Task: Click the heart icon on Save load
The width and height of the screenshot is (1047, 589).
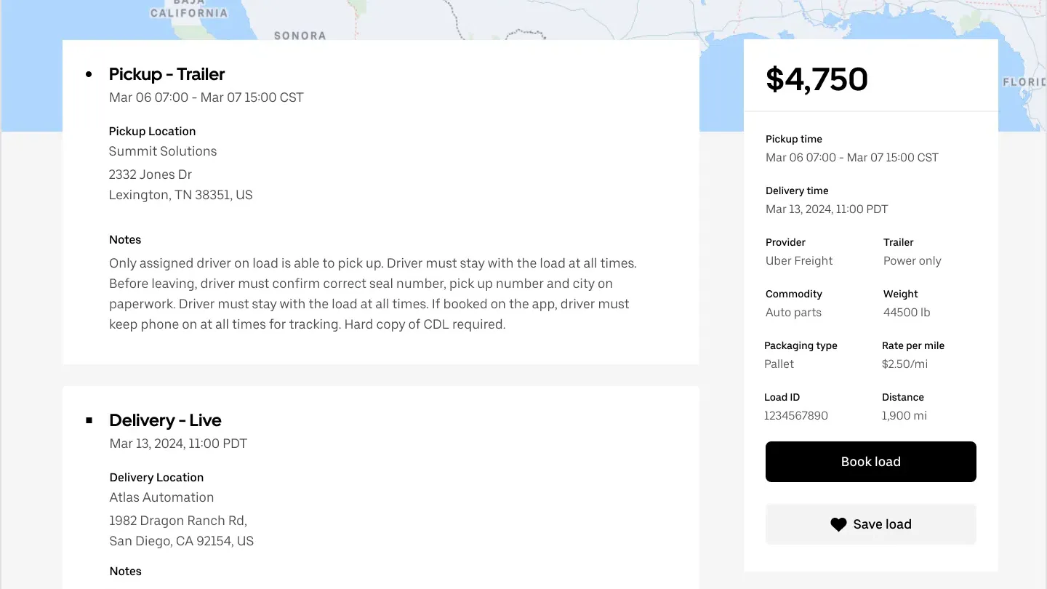Action: (x=838, y=524)
